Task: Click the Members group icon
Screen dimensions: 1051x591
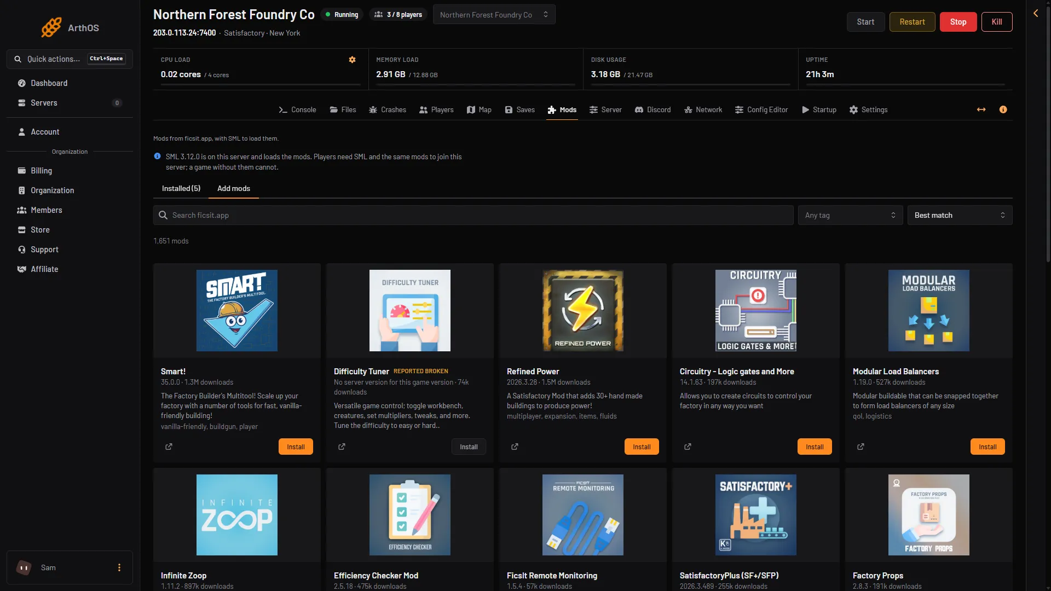Action: tap(22, 210)
